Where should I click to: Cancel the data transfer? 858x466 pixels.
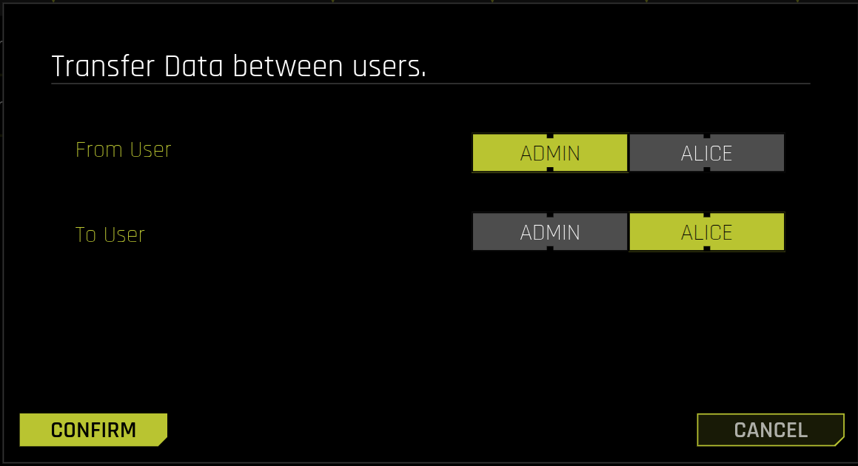[x=770, y=430]
